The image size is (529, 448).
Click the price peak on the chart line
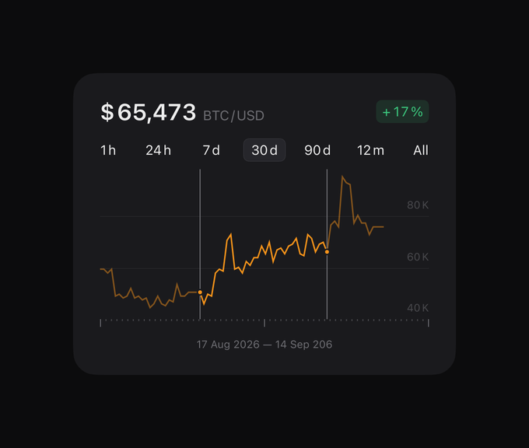tap(342, 177)
